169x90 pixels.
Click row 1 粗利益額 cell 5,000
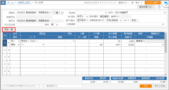pos(128,41)
